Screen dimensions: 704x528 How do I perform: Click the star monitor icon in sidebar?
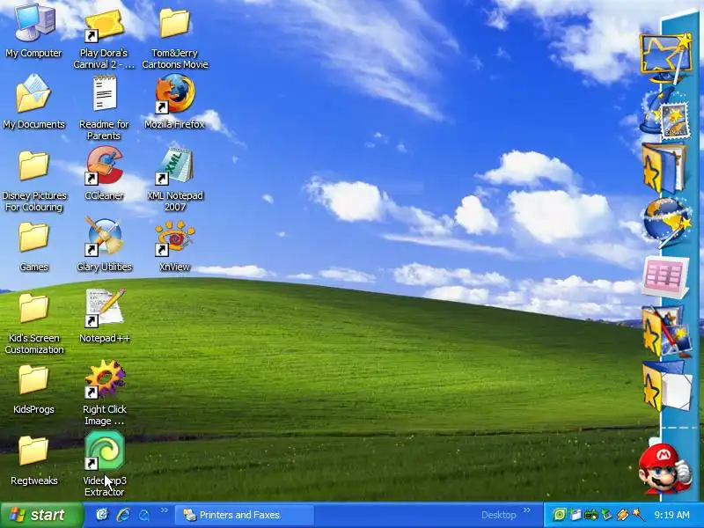click(x=666, y=57)
